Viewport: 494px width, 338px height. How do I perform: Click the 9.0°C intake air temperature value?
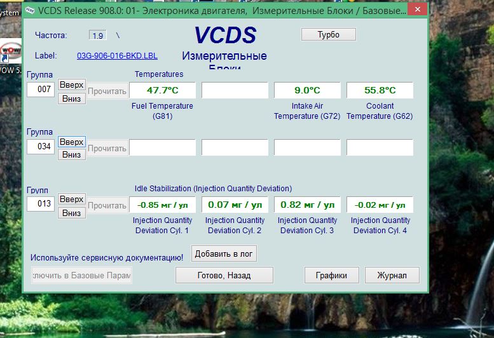(307, 90)
